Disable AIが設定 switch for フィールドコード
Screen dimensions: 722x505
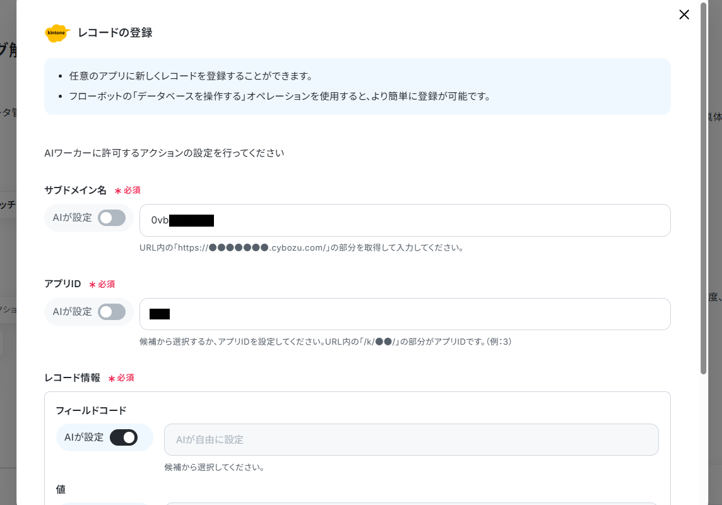point(124,437)
